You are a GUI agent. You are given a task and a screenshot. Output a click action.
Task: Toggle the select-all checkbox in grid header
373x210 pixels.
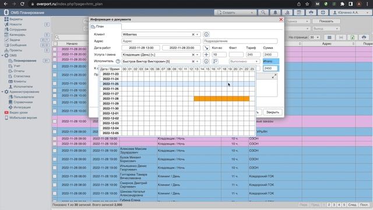[55, 44]
